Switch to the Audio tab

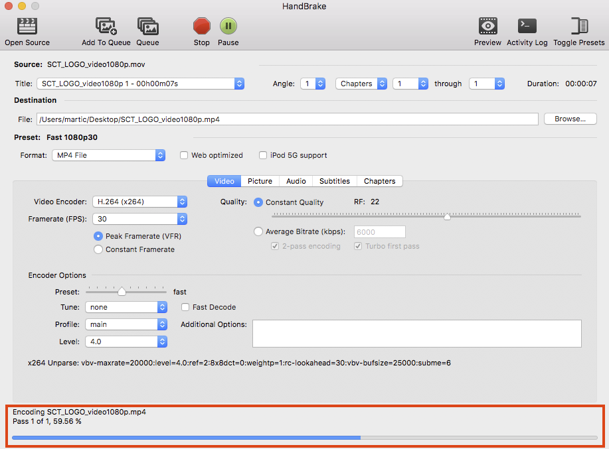click(x=296, y=181)
